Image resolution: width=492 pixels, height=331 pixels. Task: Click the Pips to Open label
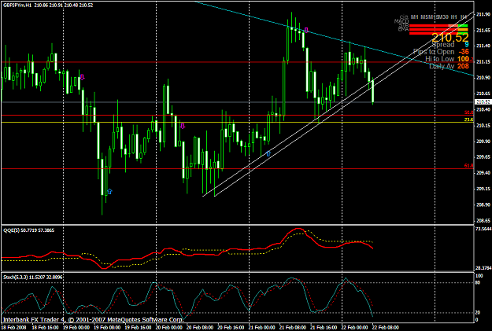click(434, 52)
